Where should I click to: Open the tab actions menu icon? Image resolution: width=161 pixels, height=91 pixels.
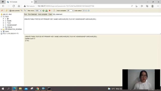pos(3,2)
